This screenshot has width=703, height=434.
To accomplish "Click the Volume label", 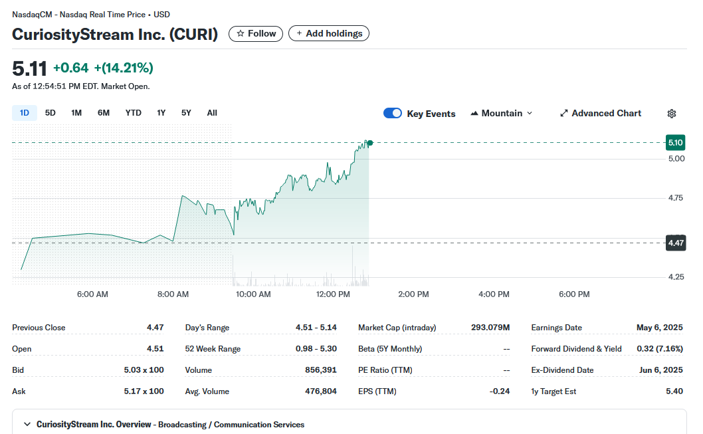I will [x=199, y=370].
